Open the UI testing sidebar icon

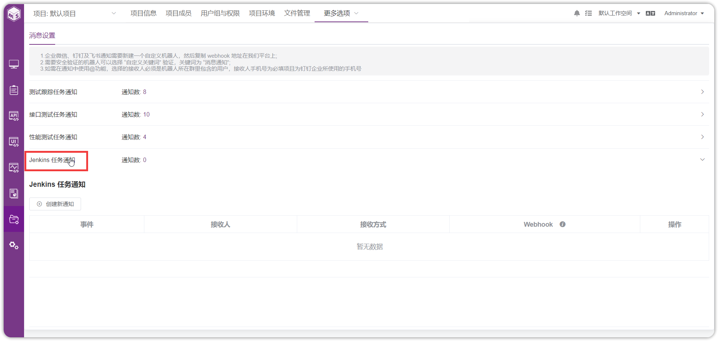[14, 142]
